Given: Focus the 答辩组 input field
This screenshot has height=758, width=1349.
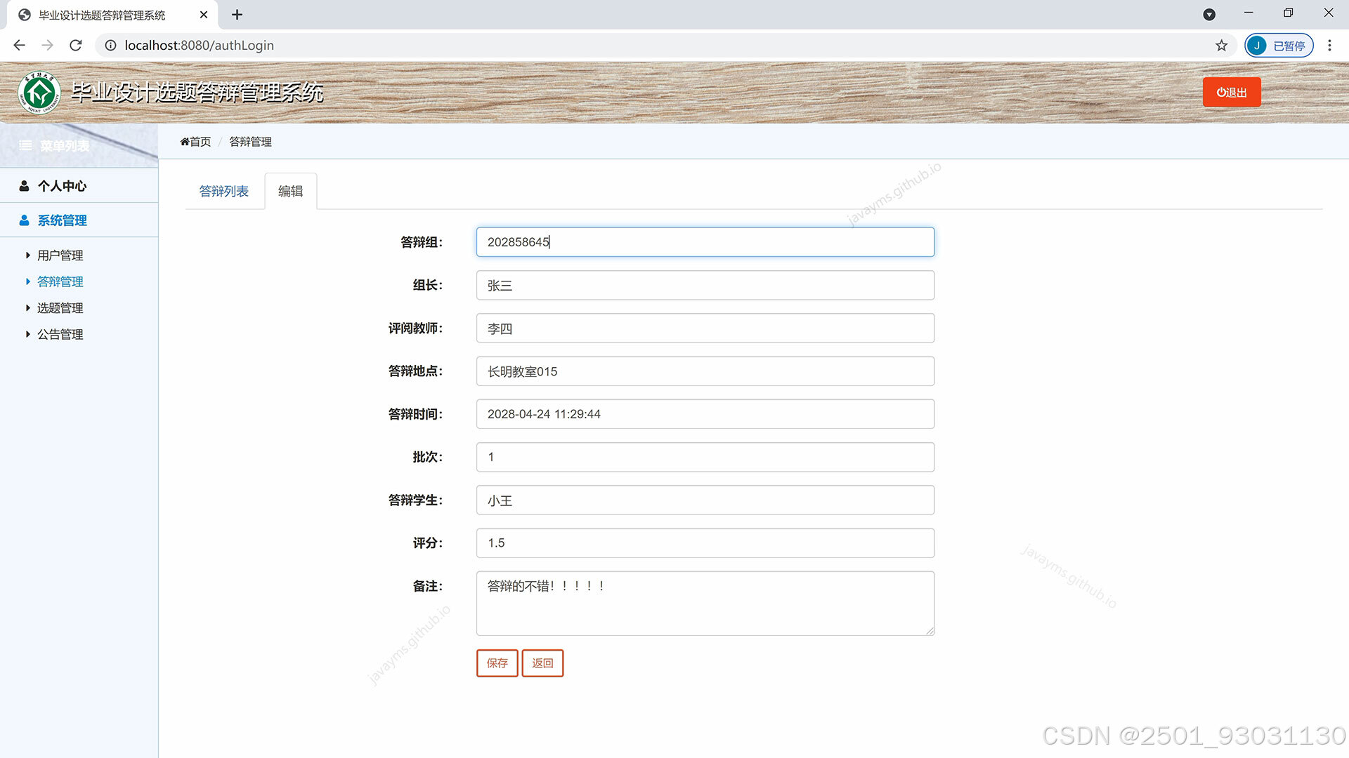Looking at the screenshot, I should click(705, 242).
